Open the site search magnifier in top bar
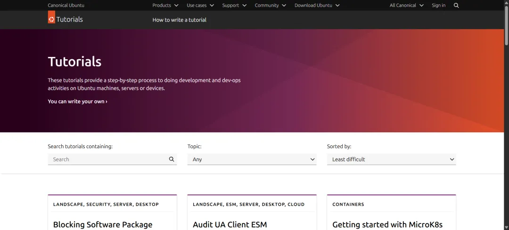The image size is (509, 230). (456, 6)
